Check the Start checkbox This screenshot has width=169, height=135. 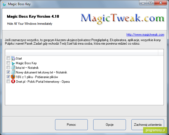point(8,58)
